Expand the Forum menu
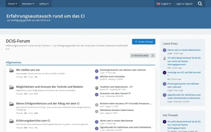Image resolution: width=211 pixels, height=132 pixels. [12, 4]
